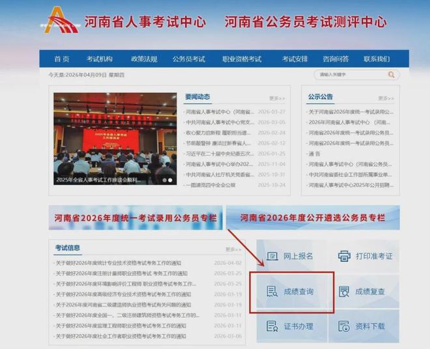Open notice '河南省人事考试中心2025年公开招聘...'
Image resolution: width=430 pixels, height=349 pixels.
tap(351, 185)
